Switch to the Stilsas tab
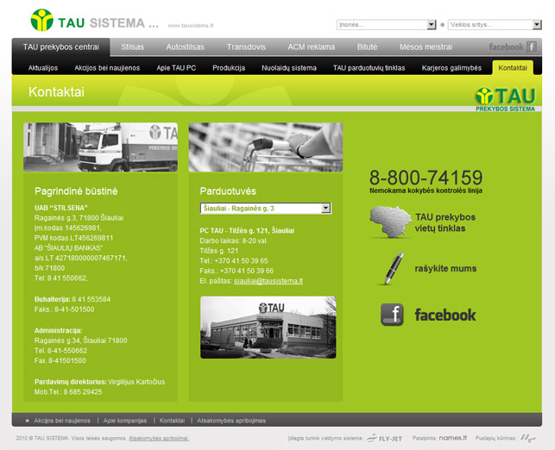 [132, 47]
